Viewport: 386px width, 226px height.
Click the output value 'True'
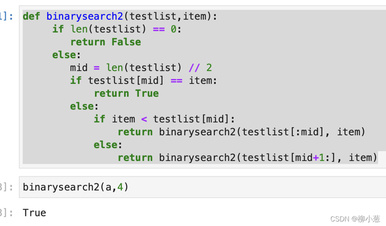click(x=34, y=213)
